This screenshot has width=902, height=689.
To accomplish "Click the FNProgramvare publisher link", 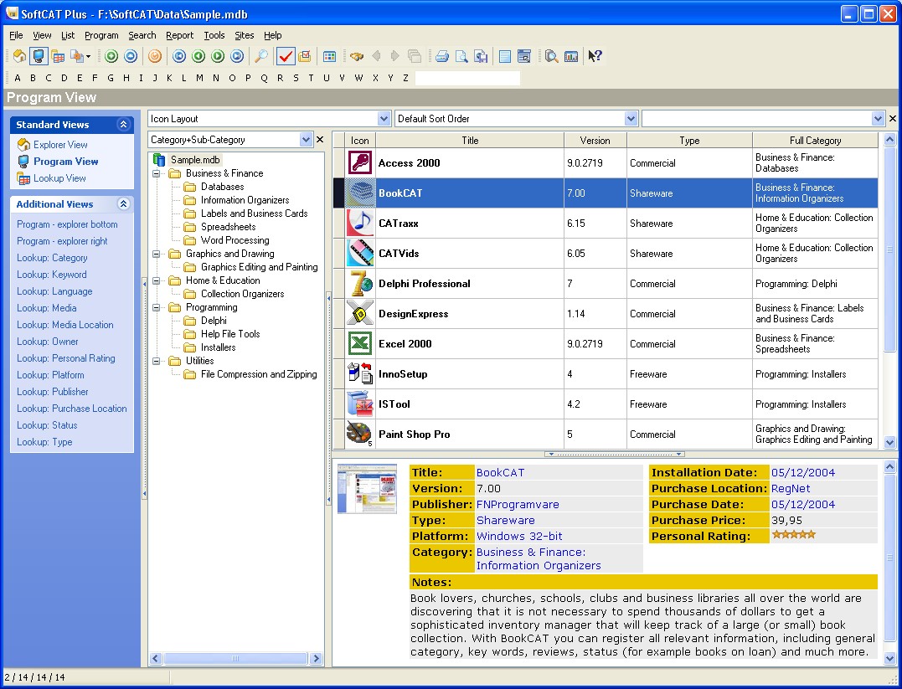I will click(518, 504).
